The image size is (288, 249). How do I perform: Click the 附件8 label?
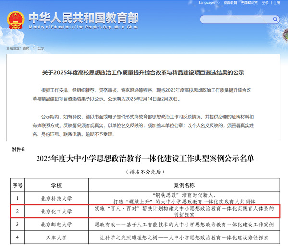(18, 149)
